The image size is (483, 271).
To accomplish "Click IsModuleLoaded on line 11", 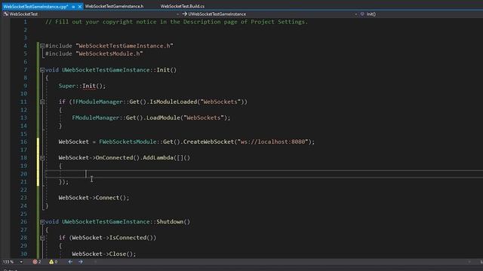I will (174, 102).
